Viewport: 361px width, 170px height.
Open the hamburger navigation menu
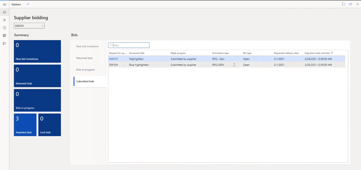point(5,4)
